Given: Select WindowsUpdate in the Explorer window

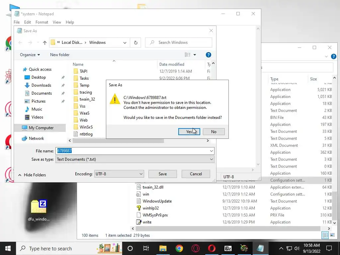Looking at the screenshot, I should tap(157, 201).
